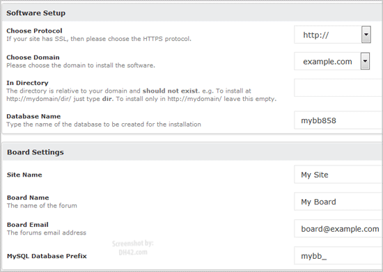This screenshot has width=383, height=272.
Task: Open the Choose Protocol dropdown arrow
Action: (x=366, y=35)
